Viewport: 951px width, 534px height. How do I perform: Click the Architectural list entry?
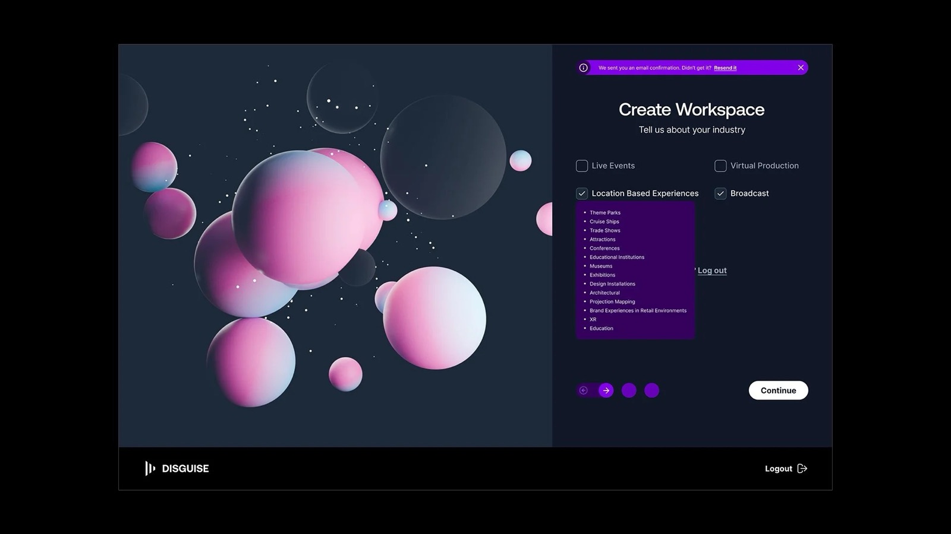point(604,293)
